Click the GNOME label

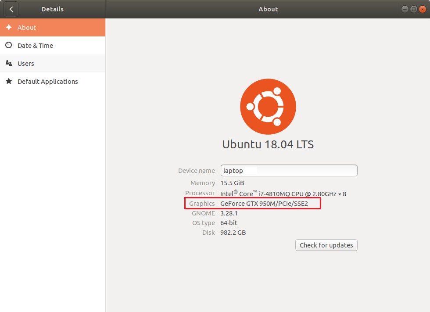point(203,213)
